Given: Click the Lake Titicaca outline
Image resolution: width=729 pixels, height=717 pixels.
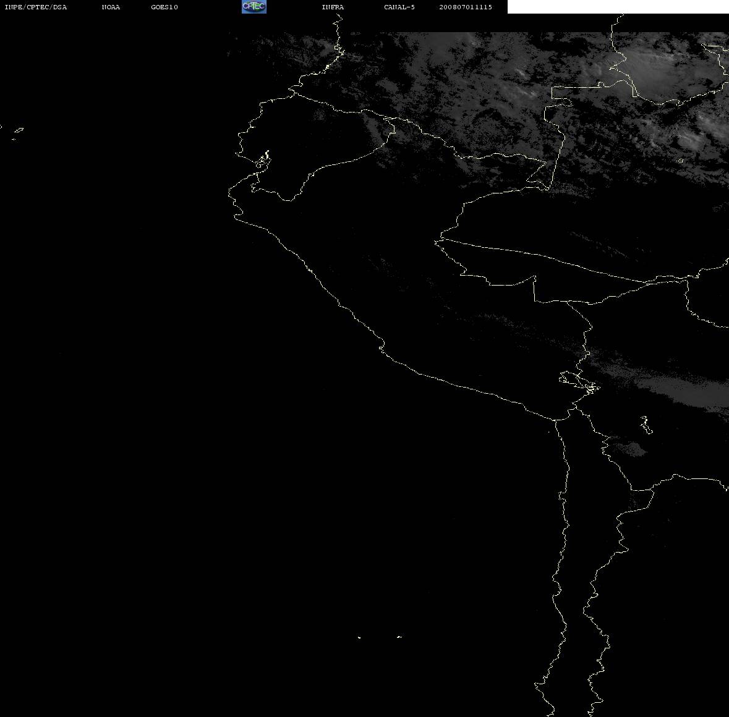Looking at the screenshot, I should tap(579, 383).
